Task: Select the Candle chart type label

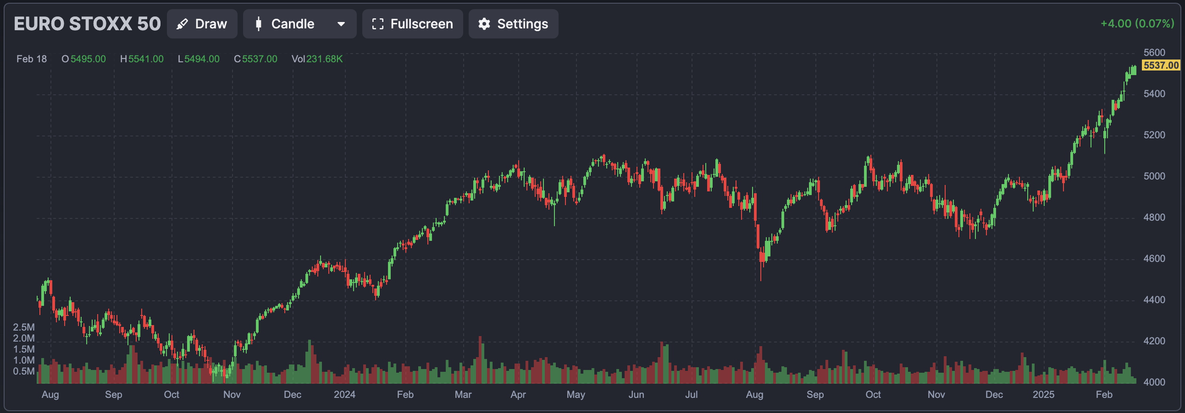Action: coord(293,24)
